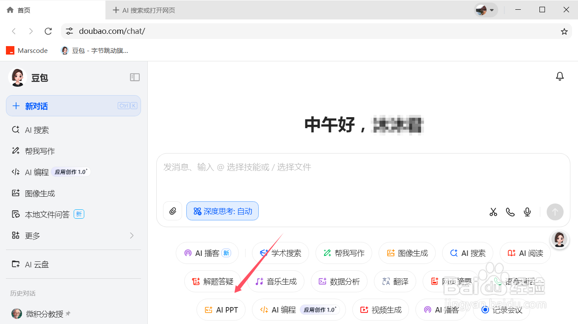The image size is (578, 324).
Task: Select the 翻译 skill chip
Action: (x=395, y=281)
